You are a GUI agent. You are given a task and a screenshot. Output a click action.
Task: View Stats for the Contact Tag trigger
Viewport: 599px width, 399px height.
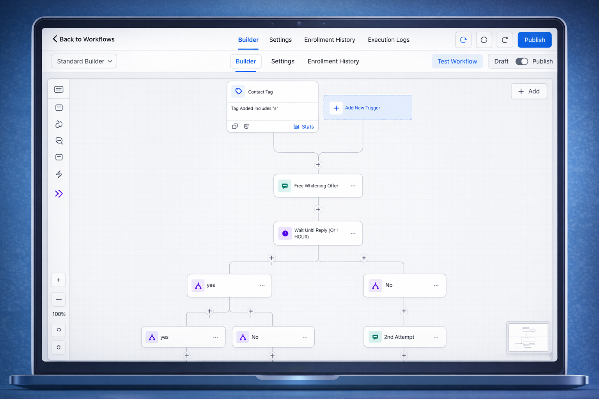coord(304,126)
